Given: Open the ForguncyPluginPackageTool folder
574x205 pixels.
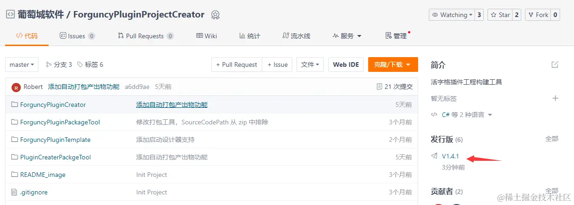Looking at the screenshot, I should pos(60,122).
